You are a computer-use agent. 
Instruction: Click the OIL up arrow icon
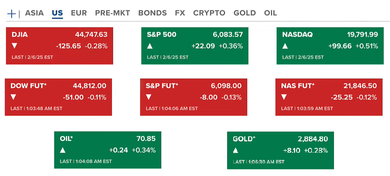point(63,150)
